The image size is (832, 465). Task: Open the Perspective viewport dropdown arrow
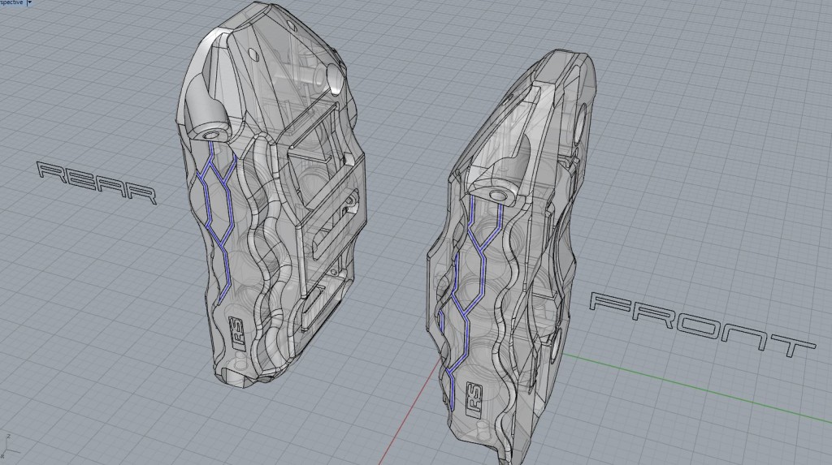(30, 3)
